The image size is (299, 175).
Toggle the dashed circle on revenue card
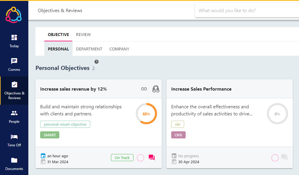[x=140, y=158]
